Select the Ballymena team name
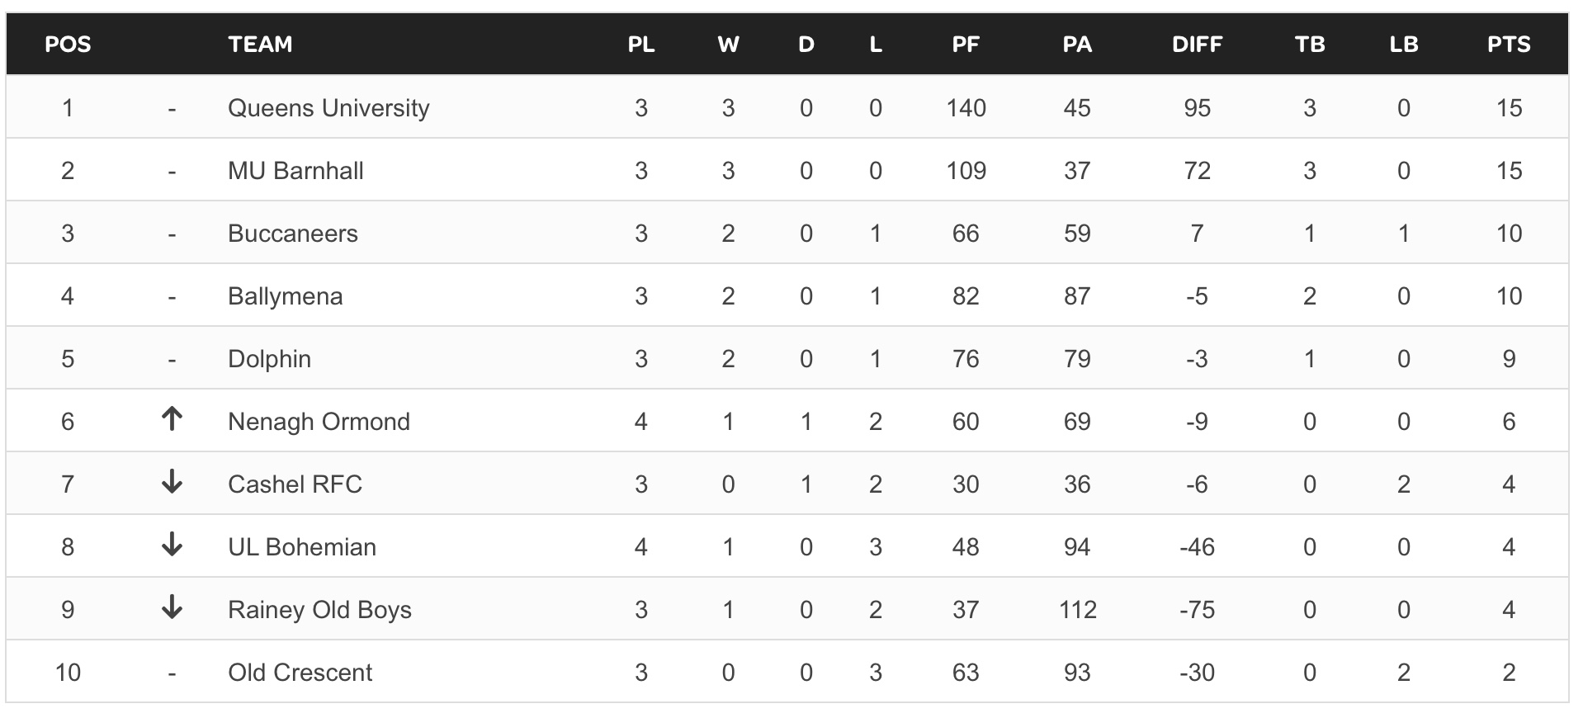Image resolution: width=1583 pixels, height=718 pixels. pos(285,296)
